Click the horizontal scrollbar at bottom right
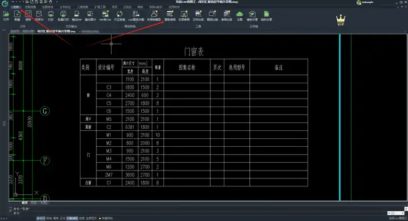The image size is (408, 221). tap(396, 213)
